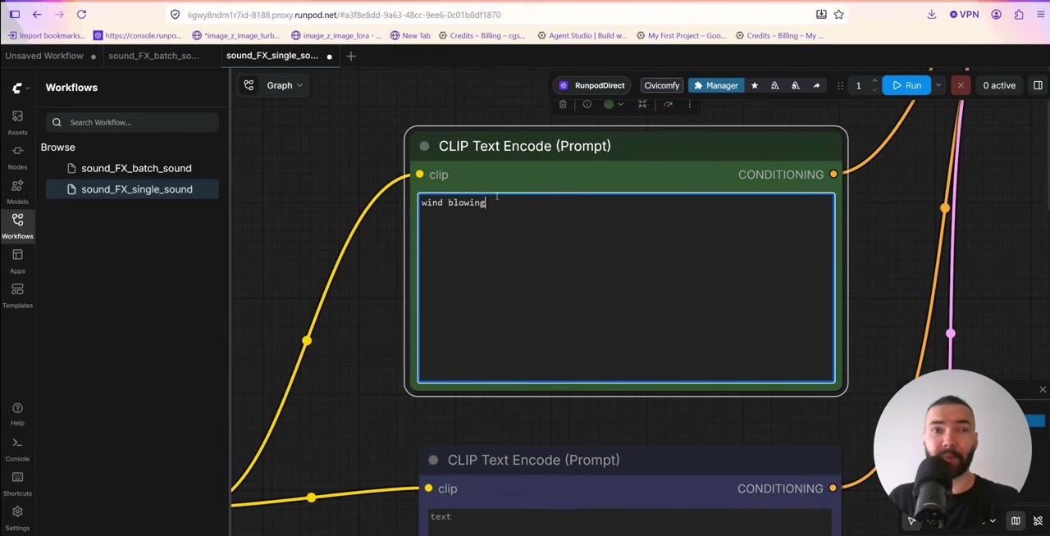1050x536 pixels.
Task: Open the Apps sidebar panel
Action: (17, 260)
